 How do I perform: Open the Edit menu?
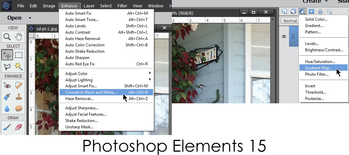click(x=33, y=6)
